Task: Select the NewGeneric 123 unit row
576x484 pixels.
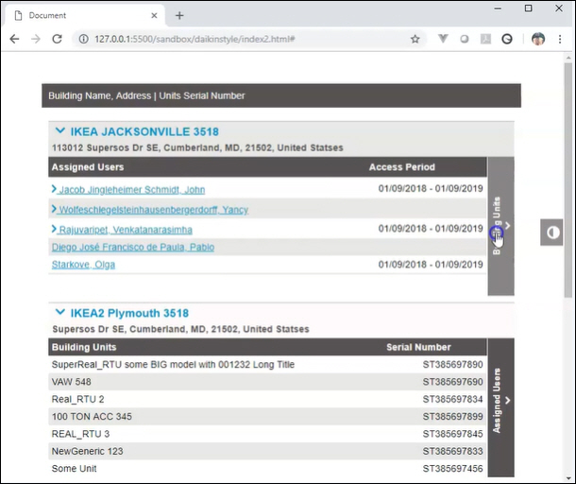Action: (x=267, y=451)
